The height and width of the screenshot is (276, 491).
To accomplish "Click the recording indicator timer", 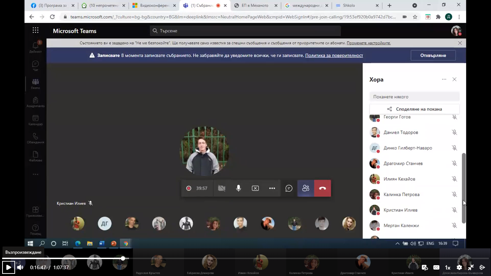I will pyautogui.click(x=197, y=188).
